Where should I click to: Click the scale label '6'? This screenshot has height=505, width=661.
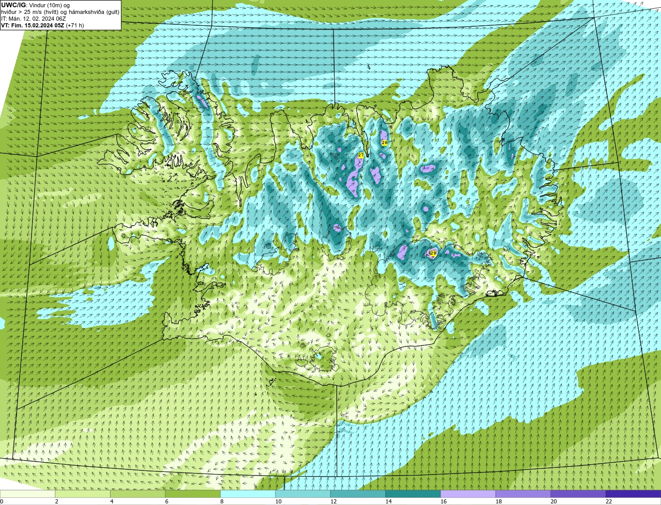tap(166, 501)
